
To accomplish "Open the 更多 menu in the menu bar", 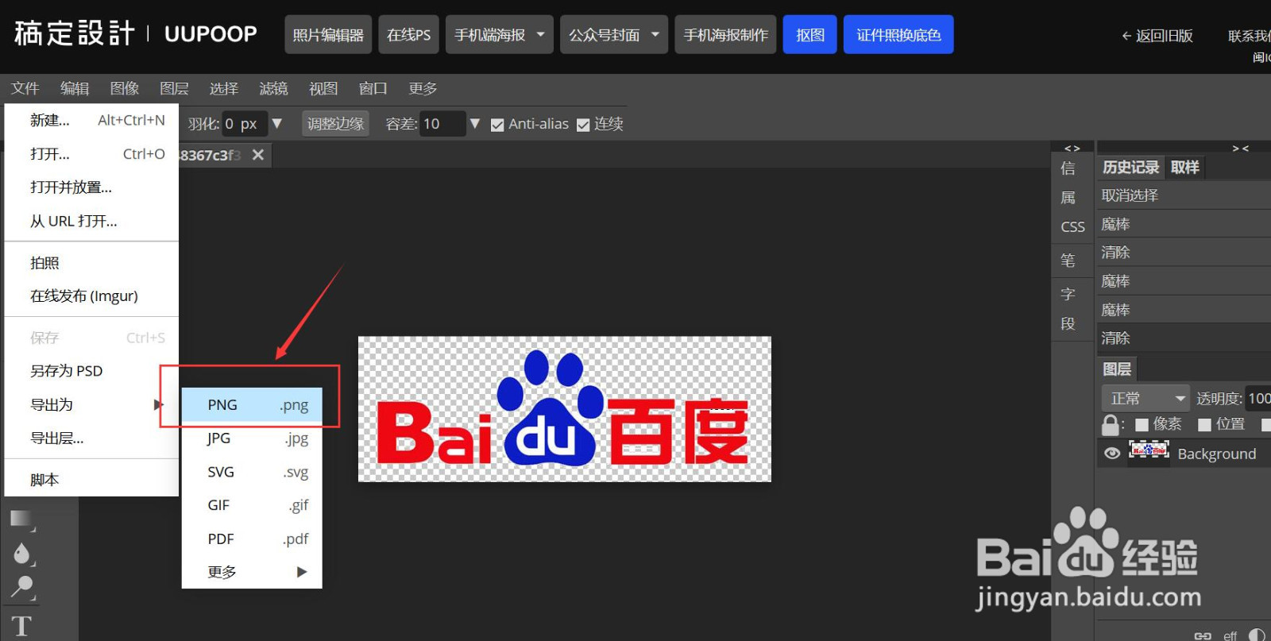I will tap(423, 88).
